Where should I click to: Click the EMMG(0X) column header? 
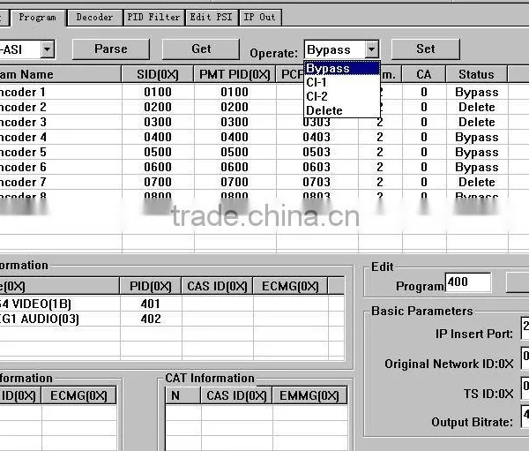[x=309, y=395]
